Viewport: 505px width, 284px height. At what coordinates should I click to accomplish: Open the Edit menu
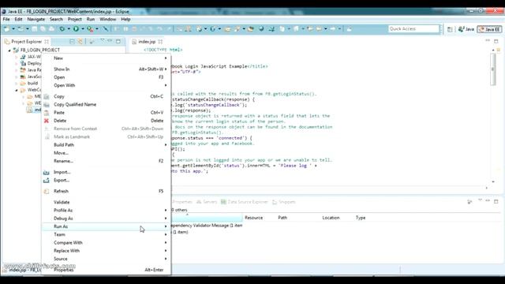[x=18, y=19]
